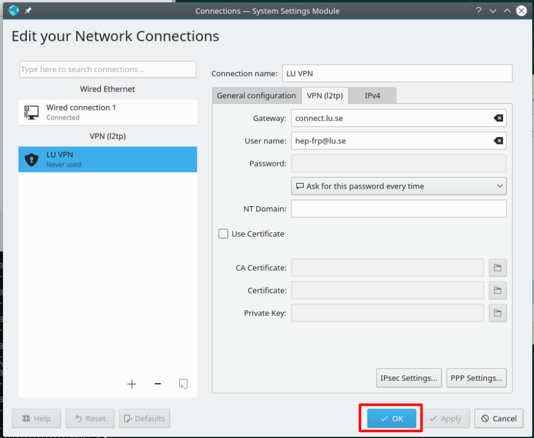Click the 'Connection name:' label
Image resolution: width=534 pixels, height=438 pixels.
[244, 74]
